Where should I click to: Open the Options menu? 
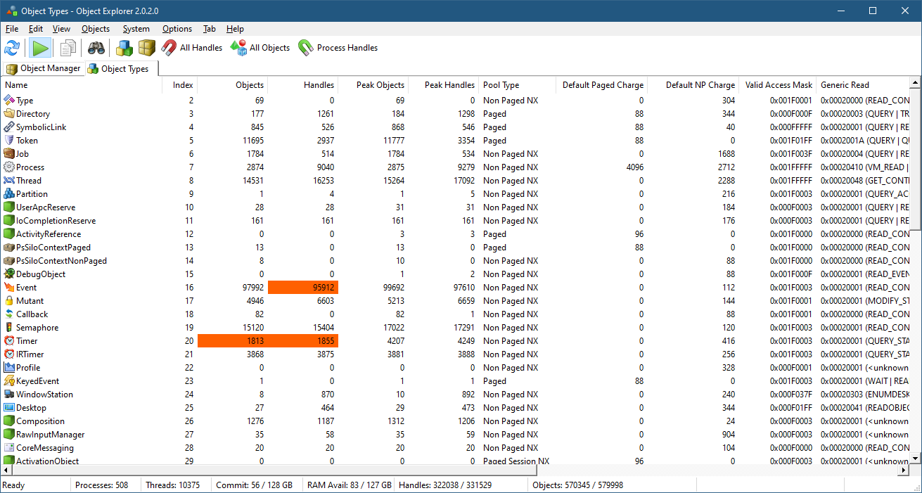[177, 29]
